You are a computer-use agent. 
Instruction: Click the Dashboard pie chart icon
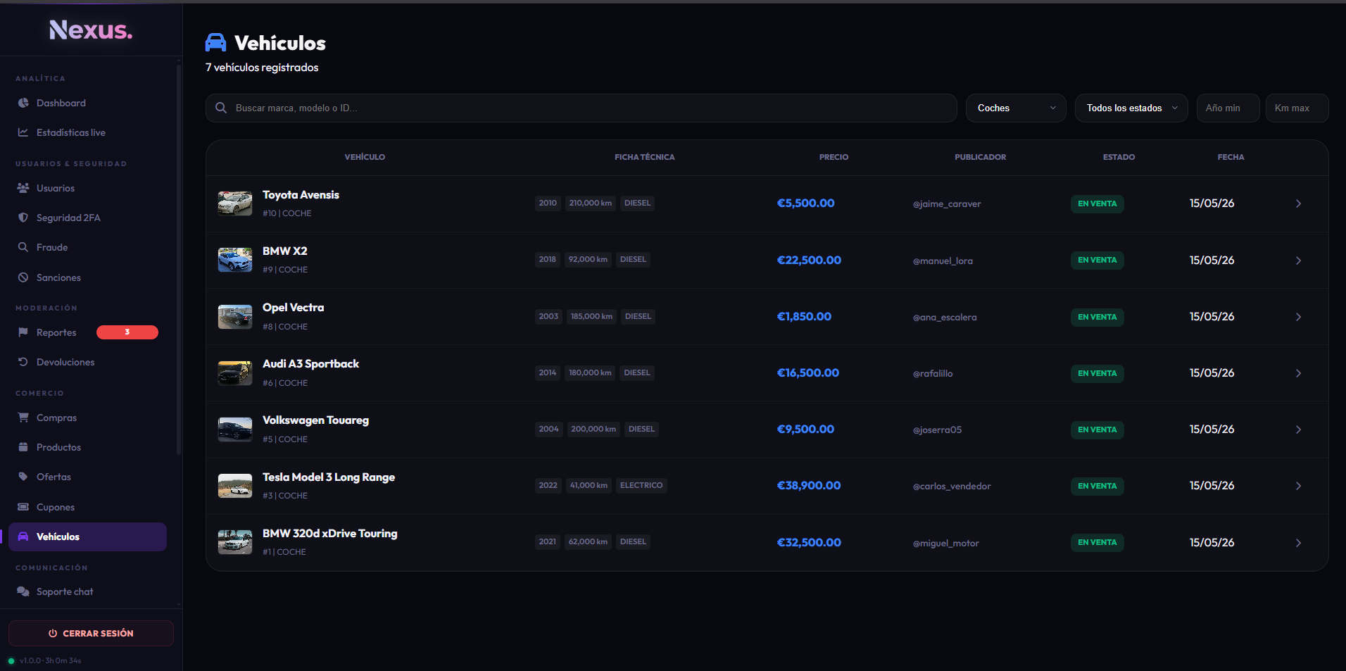coord(23,103)
